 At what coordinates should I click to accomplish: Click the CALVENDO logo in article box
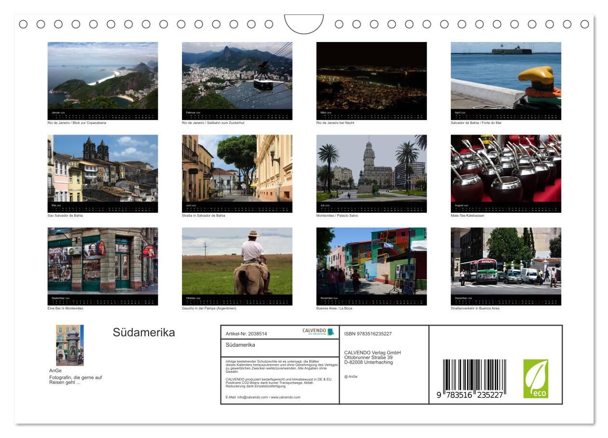tap(318, 332)
